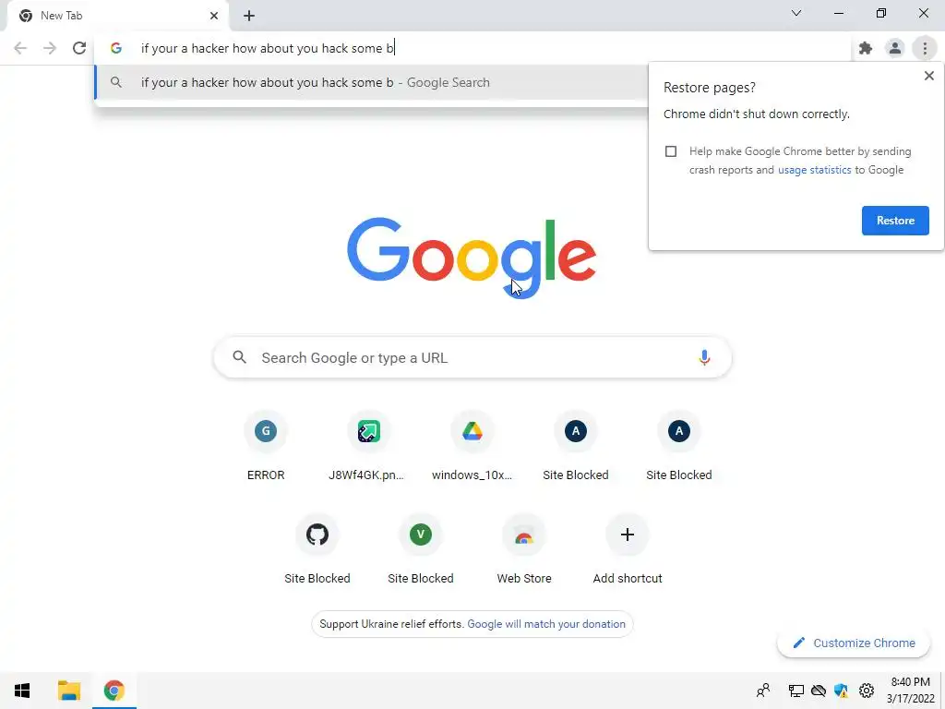The width and height of the screenshot is (945, 709).
Task: Open the second dark A Site Blocked shortcut
Action: pos(678,446)
